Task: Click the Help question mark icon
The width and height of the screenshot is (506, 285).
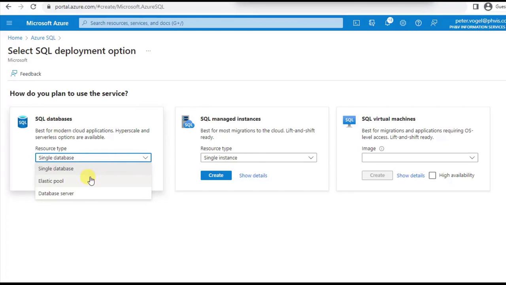Action: pyautogui.click(x=418, y=23)
